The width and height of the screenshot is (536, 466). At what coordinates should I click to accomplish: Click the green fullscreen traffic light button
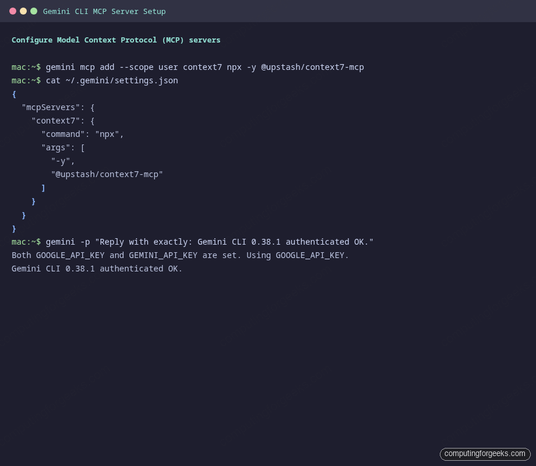[x=33, y=10]
